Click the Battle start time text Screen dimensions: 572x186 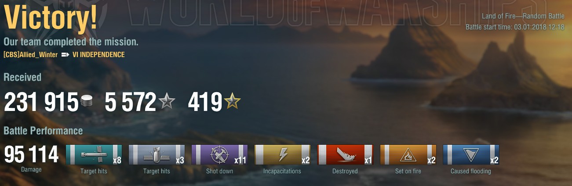click(x=515, y=27)
